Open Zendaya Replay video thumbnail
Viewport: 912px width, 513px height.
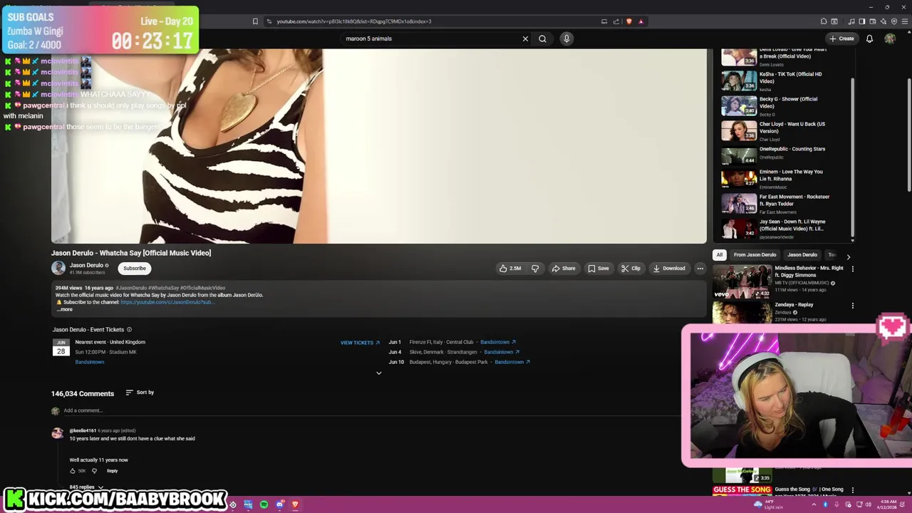pos(742,313)
